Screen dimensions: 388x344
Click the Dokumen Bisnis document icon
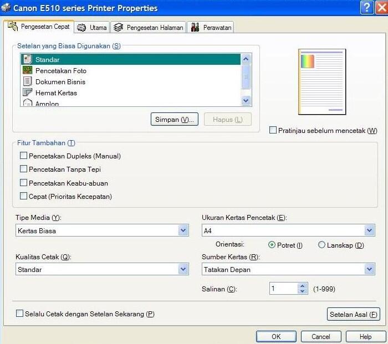[28, 81]
